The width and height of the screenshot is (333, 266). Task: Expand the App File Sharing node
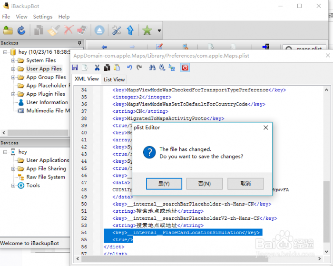(13, 169)
